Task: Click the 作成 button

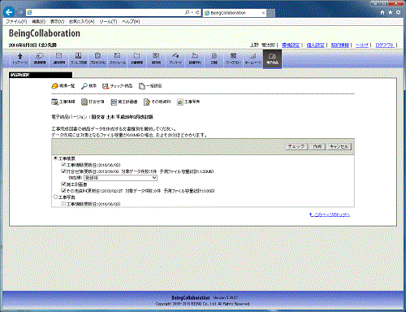Action: pos(317,146)
